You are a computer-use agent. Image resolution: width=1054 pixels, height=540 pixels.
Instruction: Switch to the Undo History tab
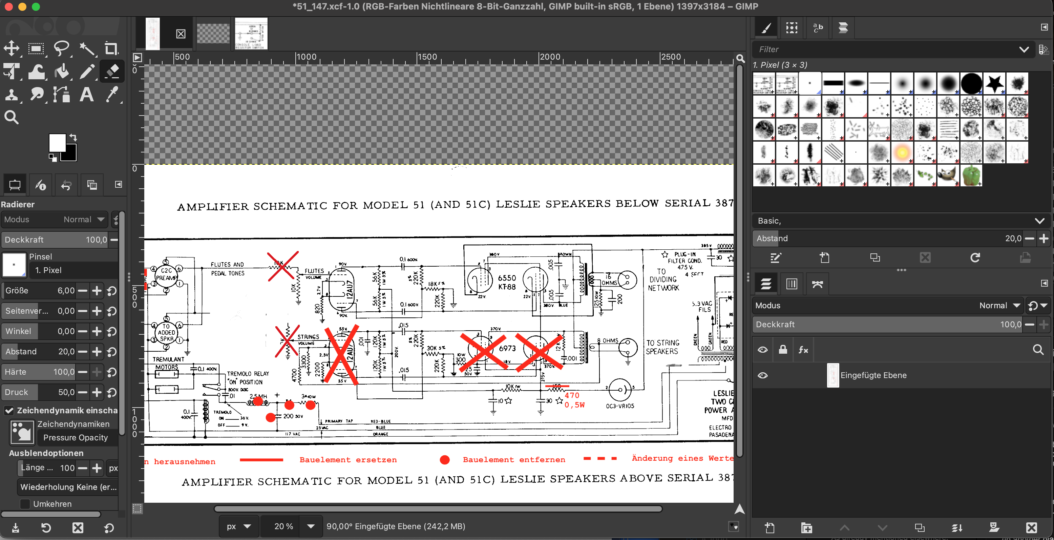pyautogui.click(x=66, y=185)
